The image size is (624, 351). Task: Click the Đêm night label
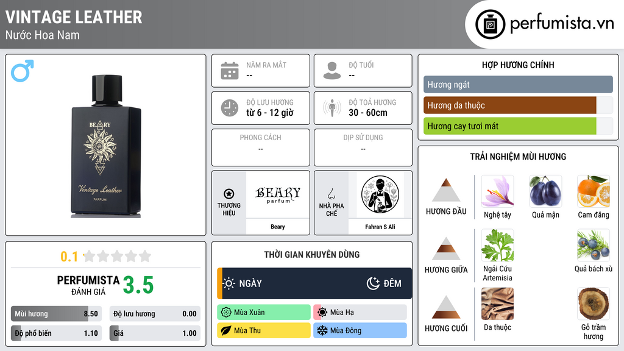392,283
